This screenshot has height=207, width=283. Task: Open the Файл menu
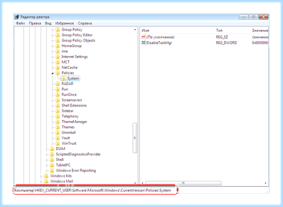tap(20, 23)
